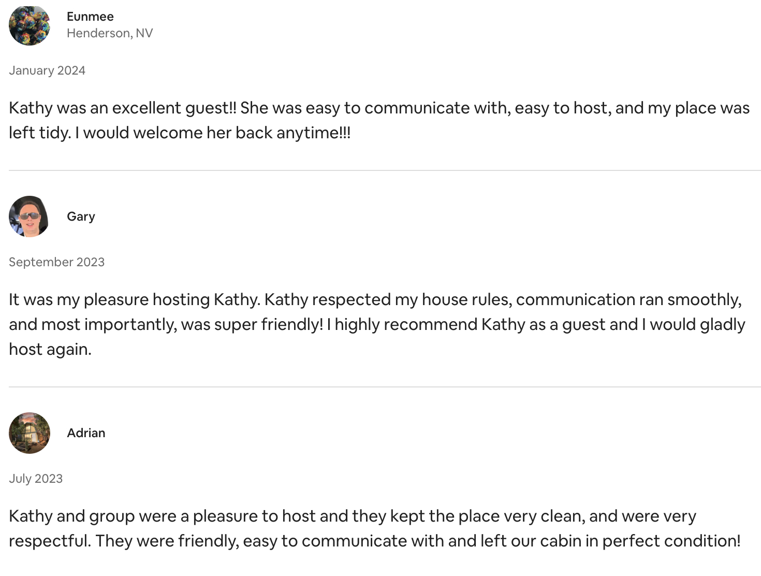Click Eunmee's colorful profile avatar
761x576 pixels.
coord(30,25)
